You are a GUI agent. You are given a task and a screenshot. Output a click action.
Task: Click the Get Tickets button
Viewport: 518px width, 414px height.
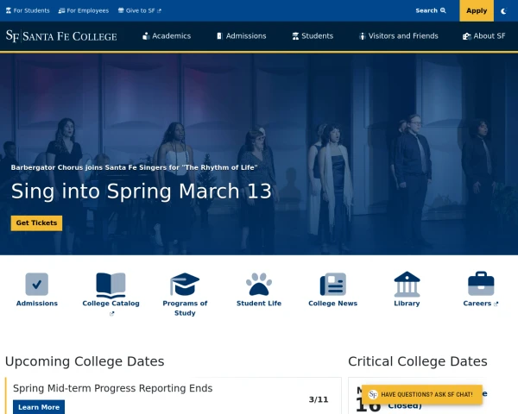click(36, 223)
